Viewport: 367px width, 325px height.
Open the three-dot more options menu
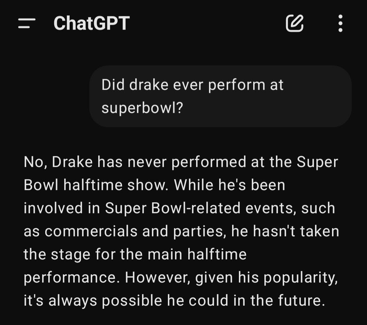click(x=340, y=23)
